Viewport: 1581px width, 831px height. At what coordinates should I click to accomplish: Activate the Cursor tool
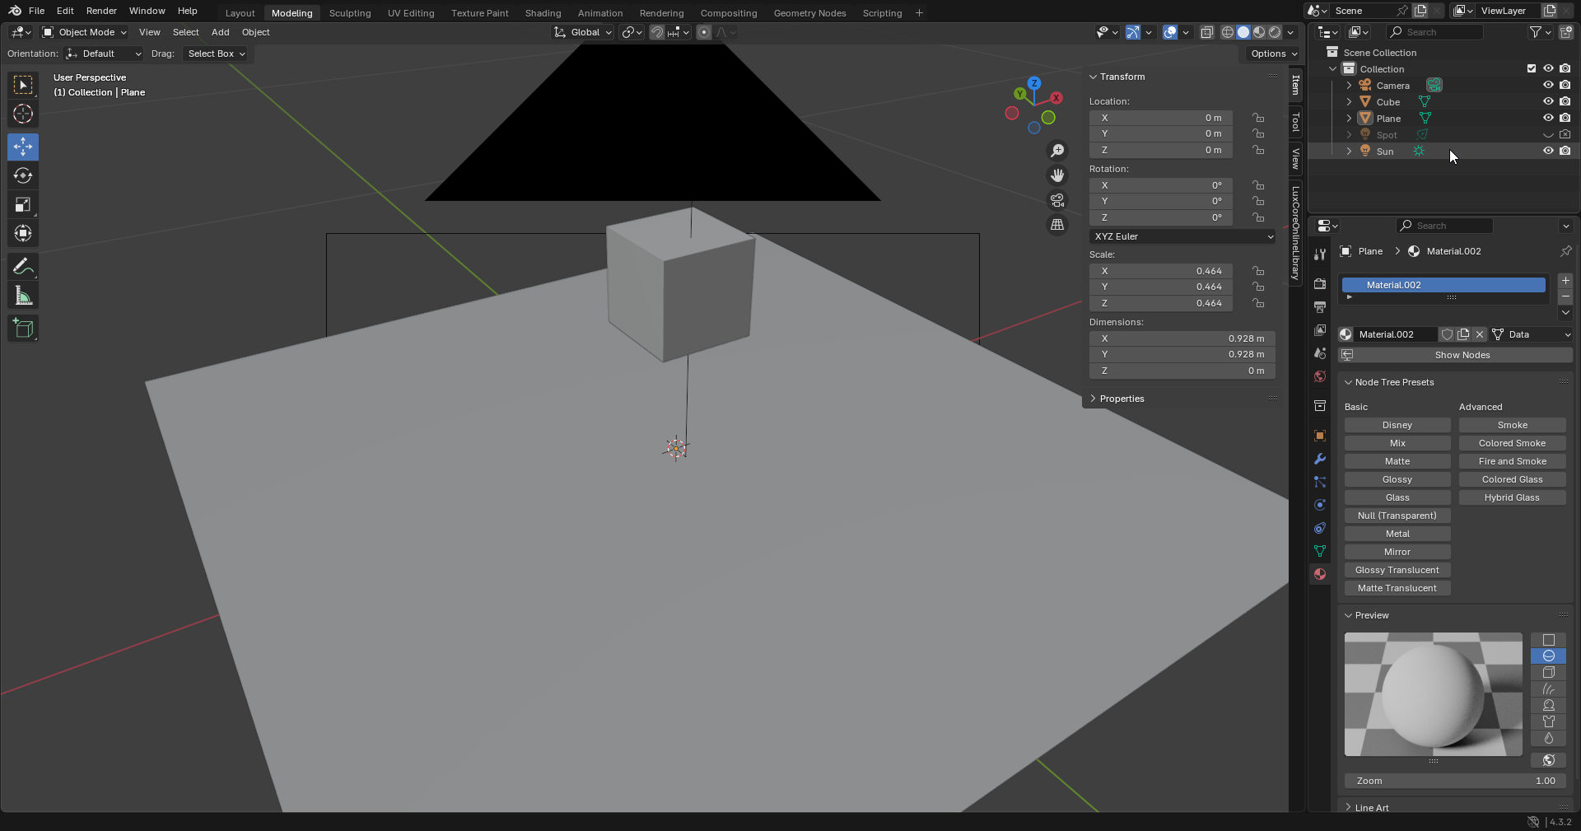23,114
